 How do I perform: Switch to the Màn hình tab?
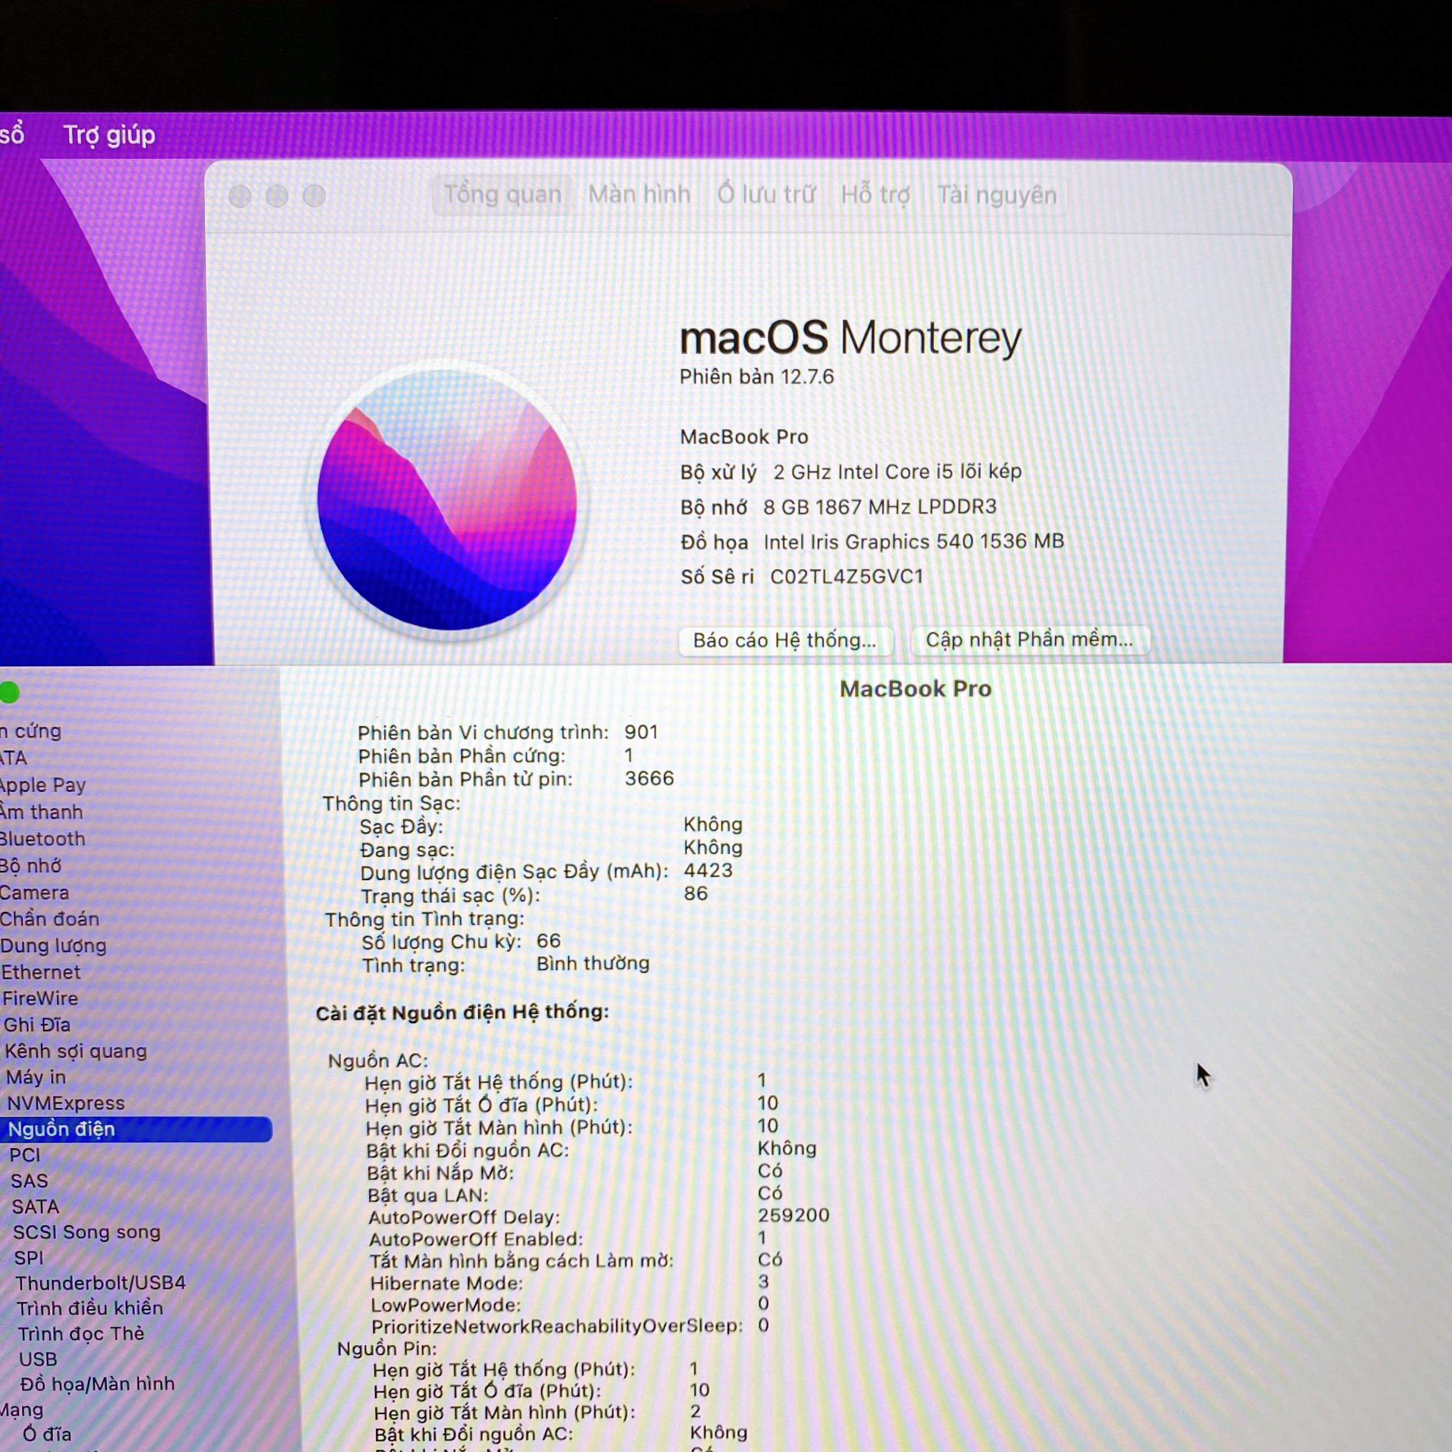click(639, 195)
